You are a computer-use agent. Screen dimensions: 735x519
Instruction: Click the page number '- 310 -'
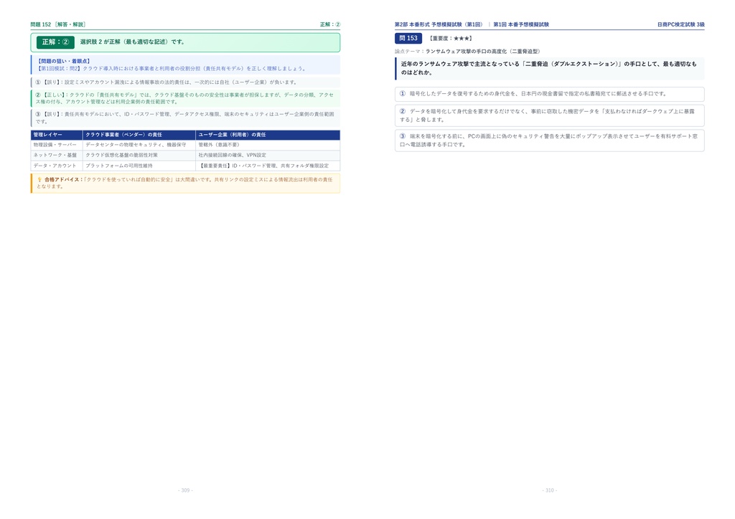[x=550, y=490]
